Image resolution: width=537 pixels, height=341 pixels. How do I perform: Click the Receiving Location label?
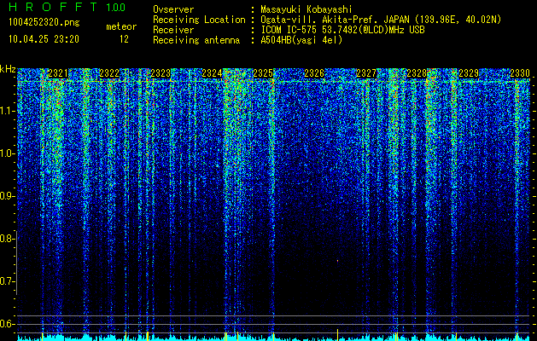click(199, 20)
